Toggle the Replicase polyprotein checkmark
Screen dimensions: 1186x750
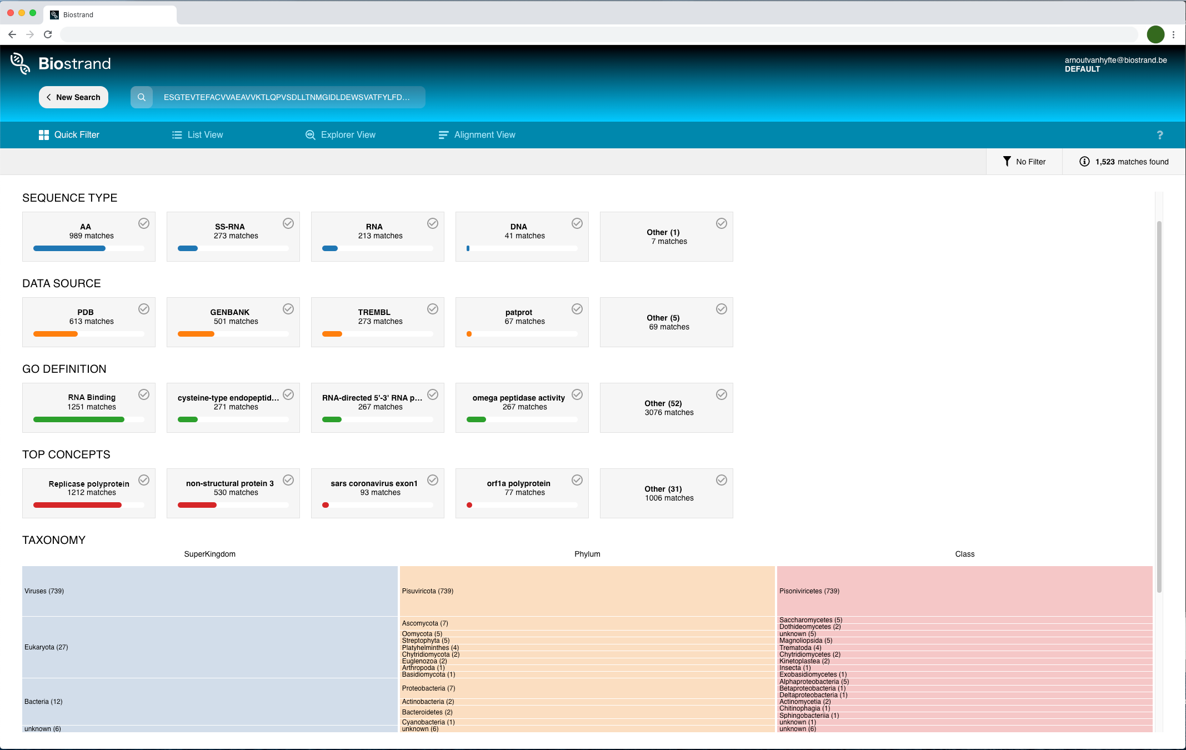pos(144,480)
